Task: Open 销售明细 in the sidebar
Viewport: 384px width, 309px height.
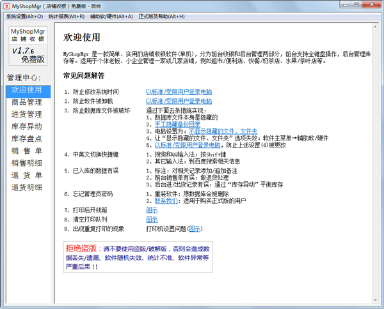Action: tap(27, 163)
